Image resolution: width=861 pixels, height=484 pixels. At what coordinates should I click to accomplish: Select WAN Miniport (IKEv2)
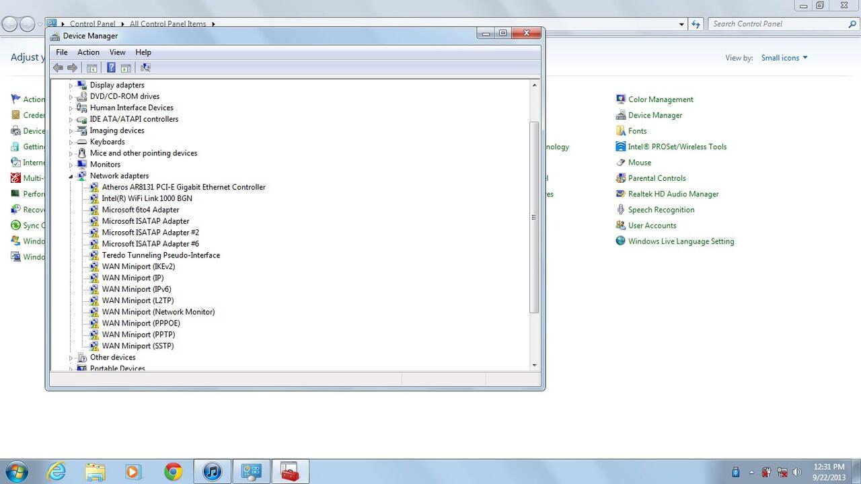coord(139,267)
